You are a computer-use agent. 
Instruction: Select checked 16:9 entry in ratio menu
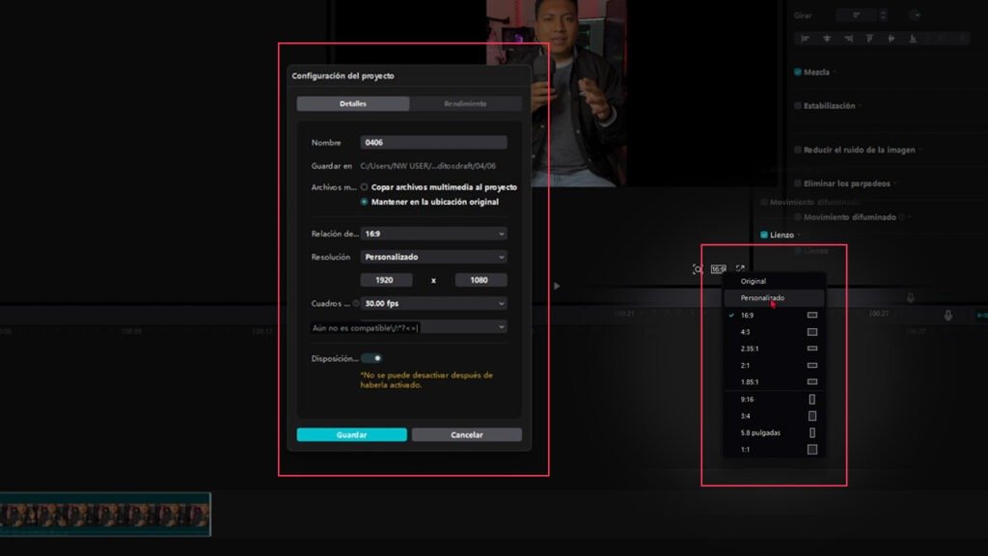(774, 315)
